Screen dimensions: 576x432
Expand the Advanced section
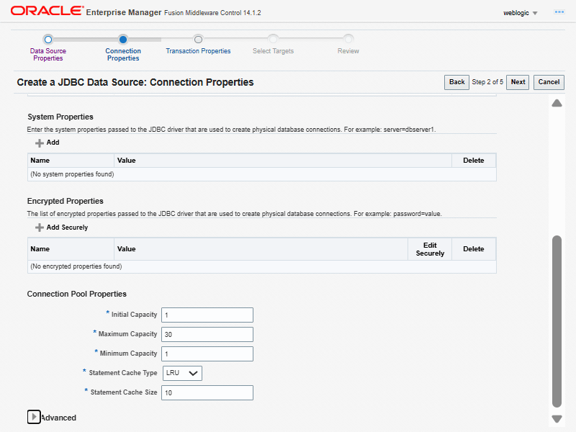[34, 417]
